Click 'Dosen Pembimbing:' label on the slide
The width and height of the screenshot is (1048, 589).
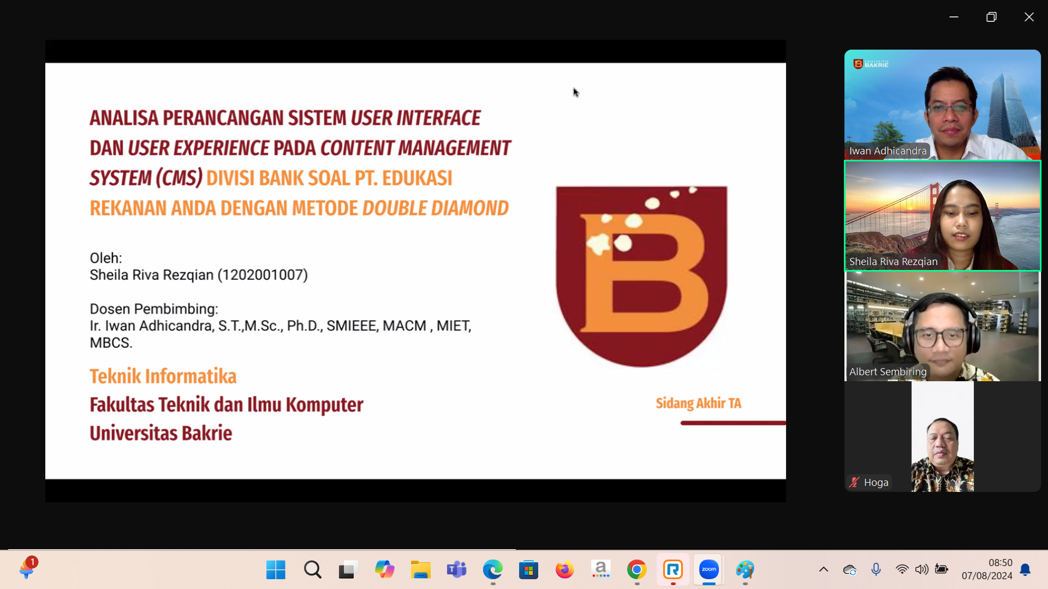point(154,309)
